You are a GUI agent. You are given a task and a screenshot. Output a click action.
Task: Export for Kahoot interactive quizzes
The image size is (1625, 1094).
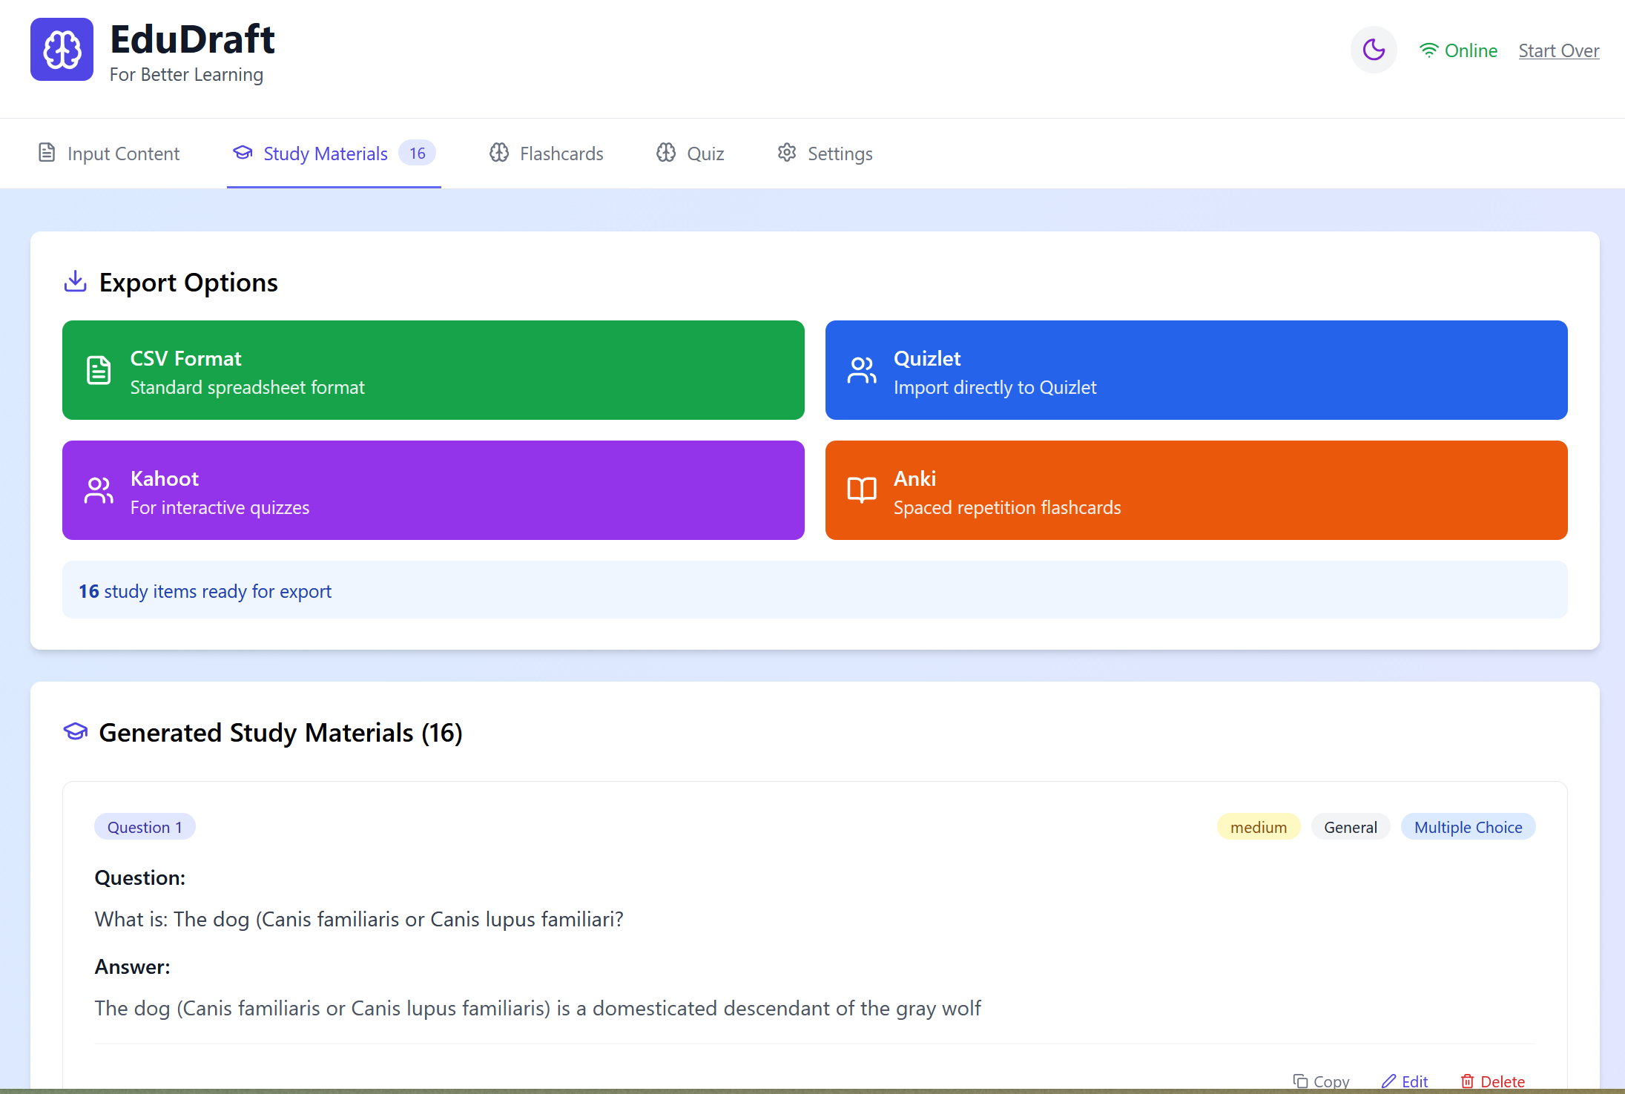[433, 490]
